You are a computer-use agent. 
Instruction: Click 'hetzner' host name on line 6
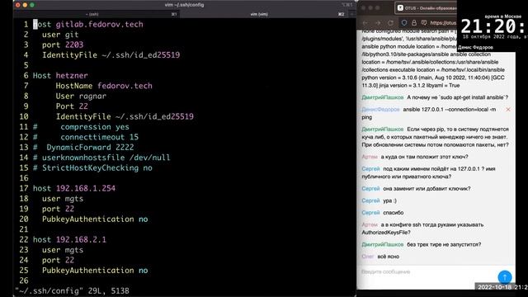72,75
